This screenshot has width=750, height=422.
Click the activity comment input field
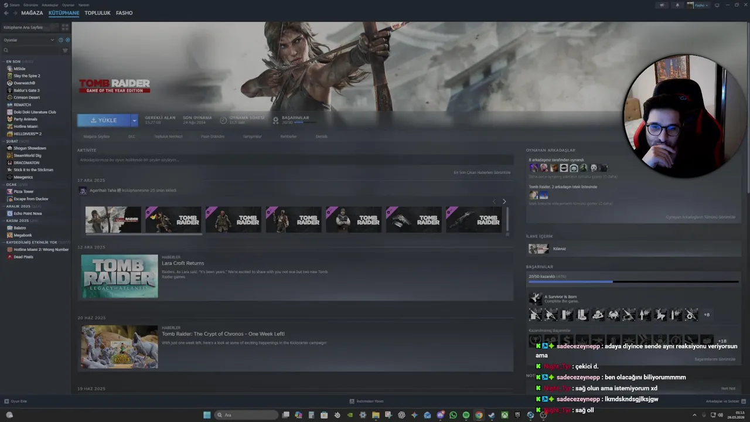tap(295, 160)
